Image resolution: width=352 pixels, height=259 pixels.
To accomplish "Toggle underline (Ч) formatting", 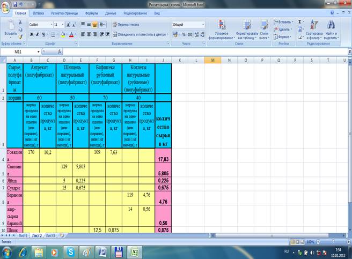I will [x=43, y=34].
